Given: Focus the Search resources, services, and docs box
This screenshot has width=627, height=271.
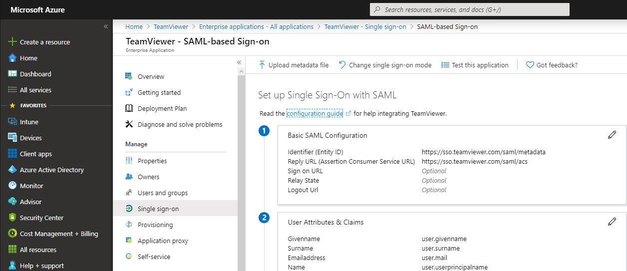Looking at the screenshot, I should pos(469,9).
